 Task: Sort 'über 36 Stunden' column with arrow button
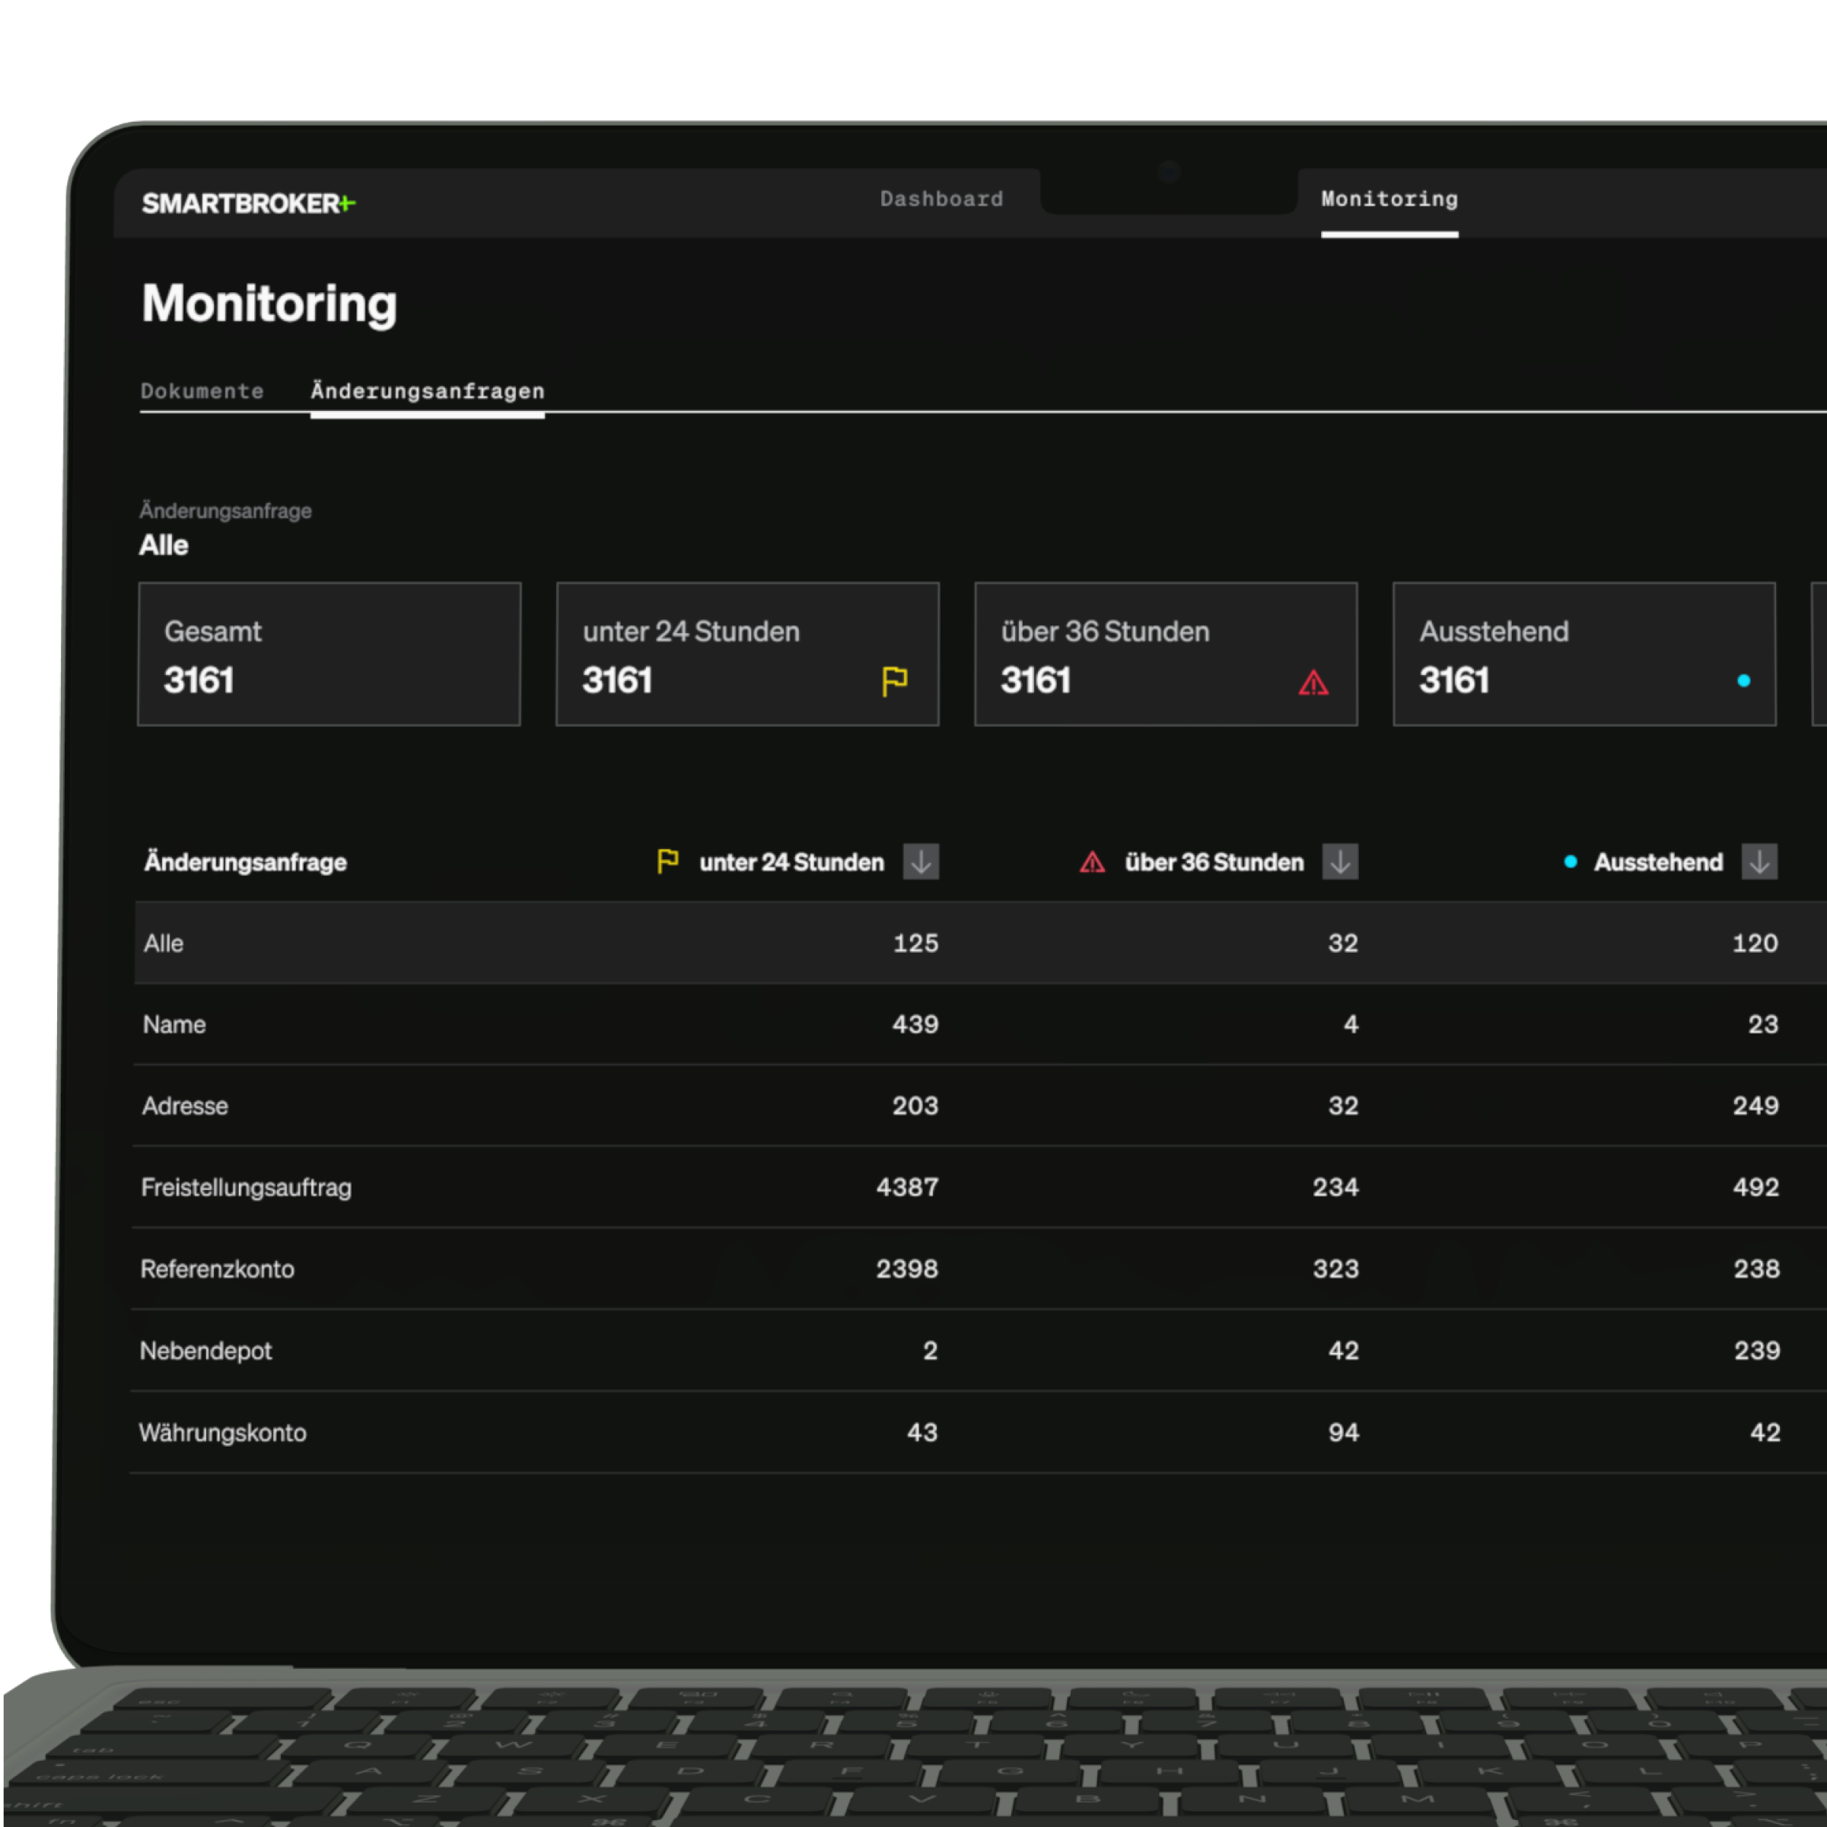tap(1339, 861)
